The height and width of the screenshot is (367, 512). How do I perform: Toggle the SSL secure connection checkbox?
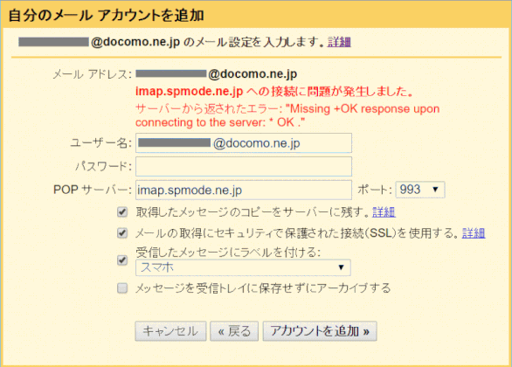click(122, 233)
